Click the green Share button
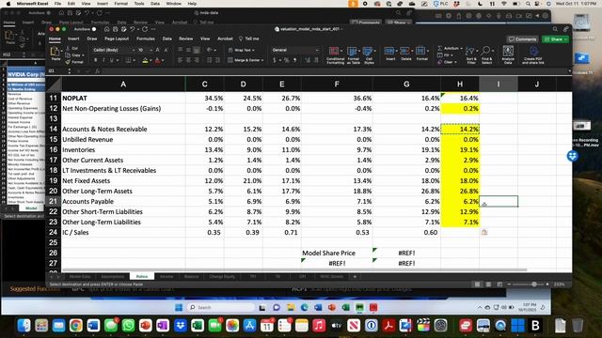Viewport: 602px width, 338px height. (x=556, y=39)
